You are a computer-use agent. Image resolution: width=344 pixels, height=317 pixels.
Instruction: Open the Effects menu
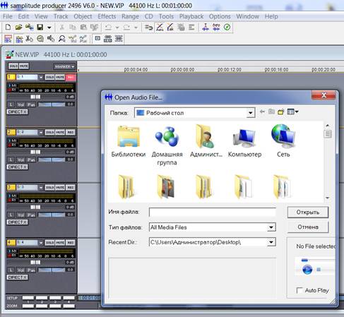(107, 16)
